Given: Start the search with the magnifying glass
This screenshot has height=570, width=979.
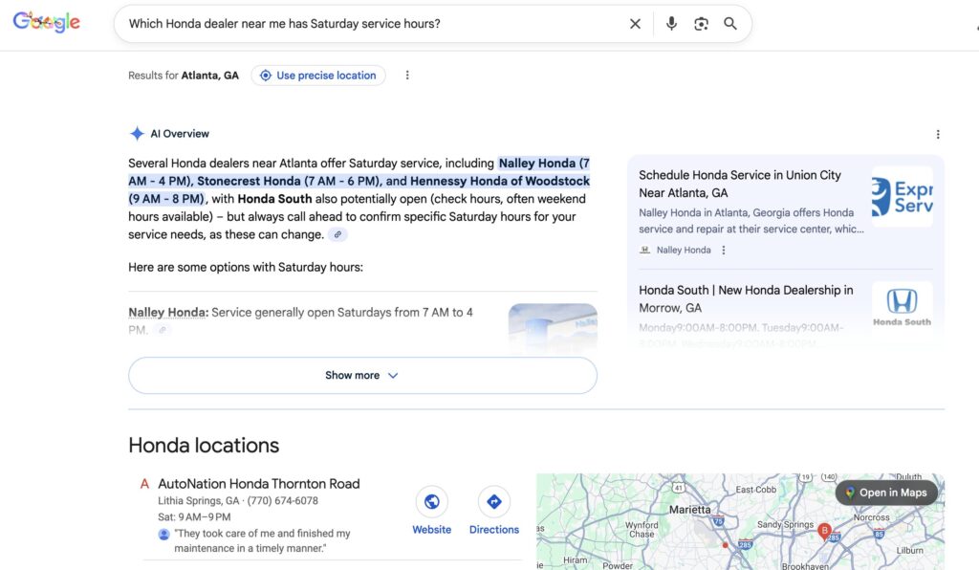Looking at the screenshot, I should (730, 23).
